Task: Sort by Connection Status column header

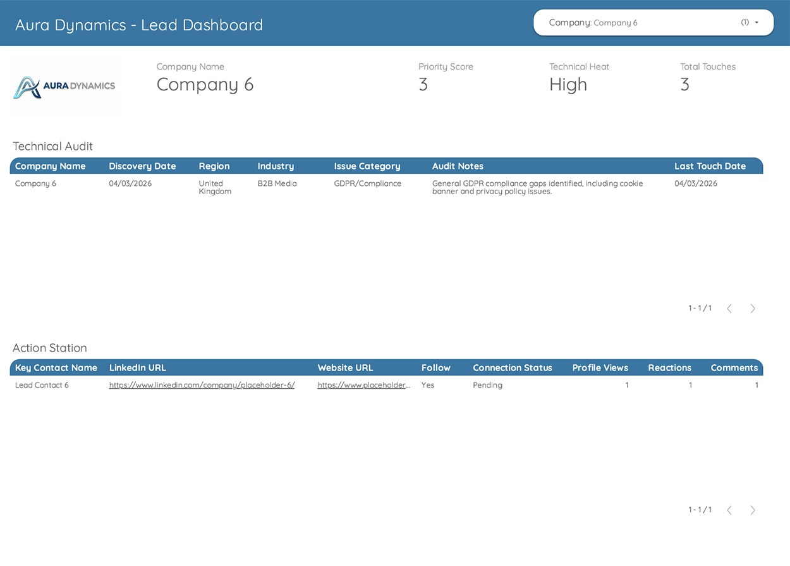Action: 512,368
